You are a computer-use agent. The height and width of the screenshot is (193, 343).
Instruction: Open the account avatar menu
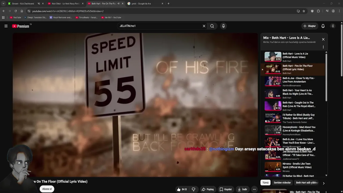point(333,26)
